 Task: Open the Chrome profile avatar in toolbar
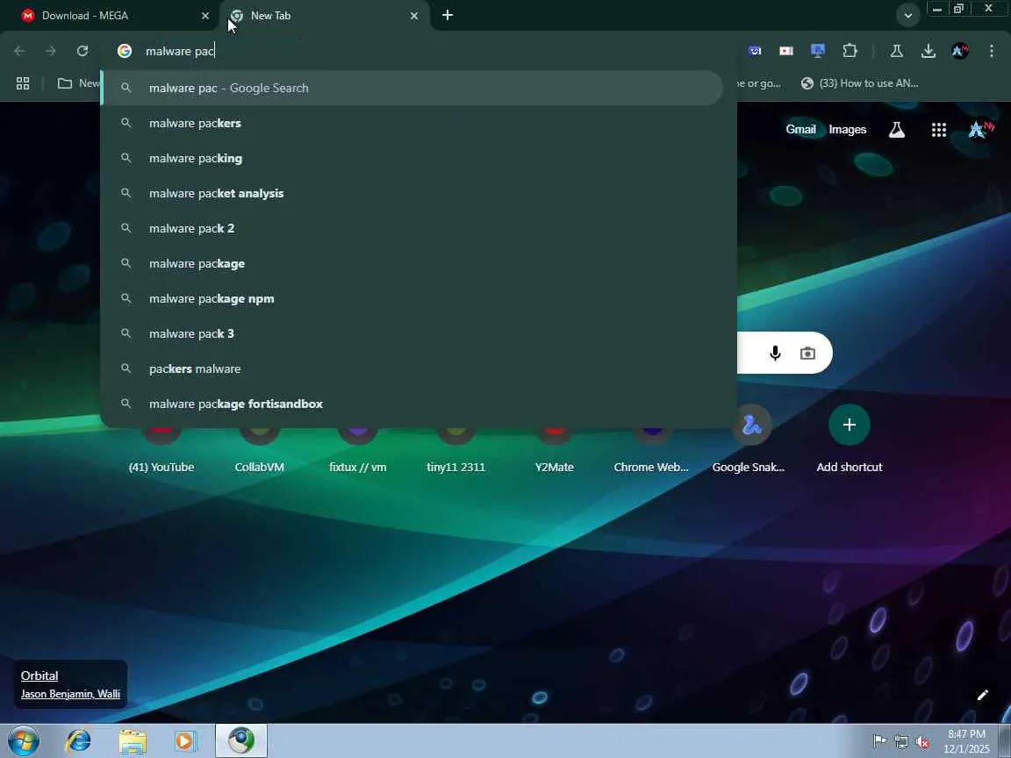[x=959, y=51]
